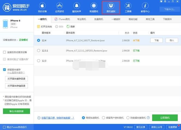The width and height of the screenshot is (181, 130).
Task: Switch to iTunes刷机 tab
Action: click(62, 19)
